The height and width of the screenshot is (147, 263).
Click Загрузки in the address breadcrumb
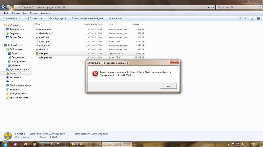[x=37, y=7]
